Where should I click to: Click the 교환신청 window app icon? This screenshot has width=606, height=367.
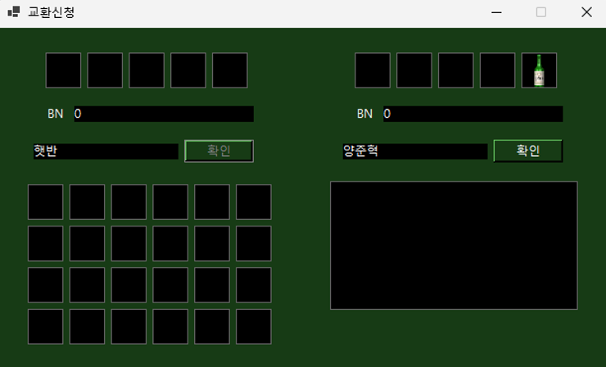[x=13, y=12]
